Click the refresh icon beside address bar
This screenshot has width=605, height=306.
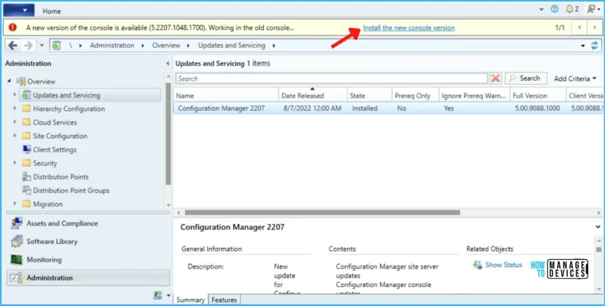[594, 45]
